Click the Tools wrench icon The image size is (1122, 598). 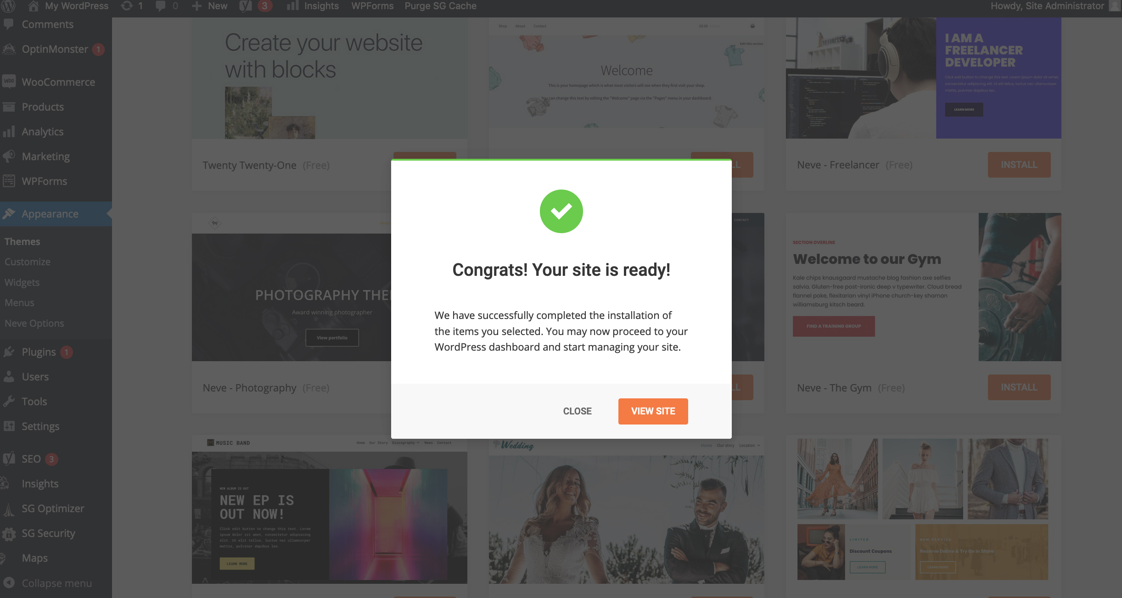click(9, 402)
